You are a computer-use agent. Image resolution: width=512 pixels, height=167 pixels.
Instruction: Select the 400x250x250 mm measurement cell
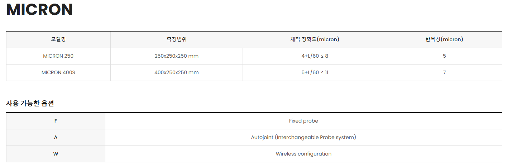click(x=177, y=73)
